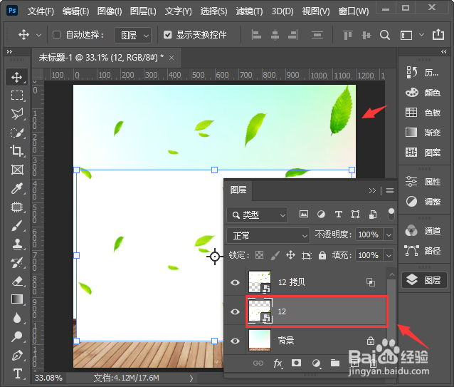Open the 属性 panel button
The width and height of the screenshot is (454, 387).
tap(423, 182)
